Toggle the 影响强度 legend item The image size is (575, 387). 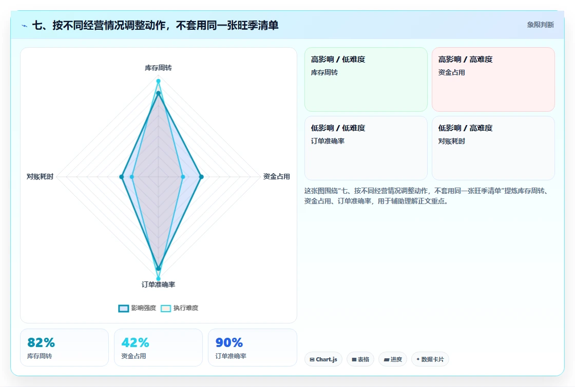[137, 308]
